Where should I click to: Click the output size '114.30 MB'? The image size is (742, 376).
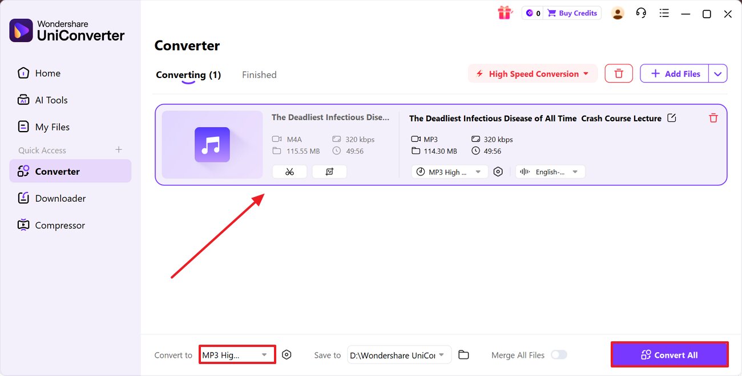pos(440,151)
